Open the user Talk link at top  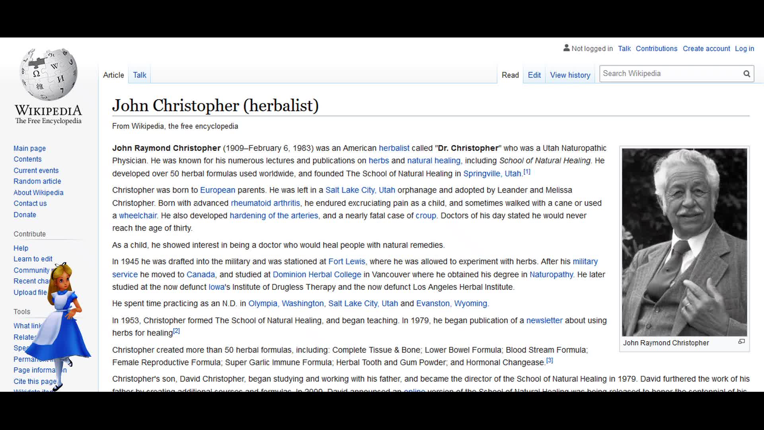(624, 49)
